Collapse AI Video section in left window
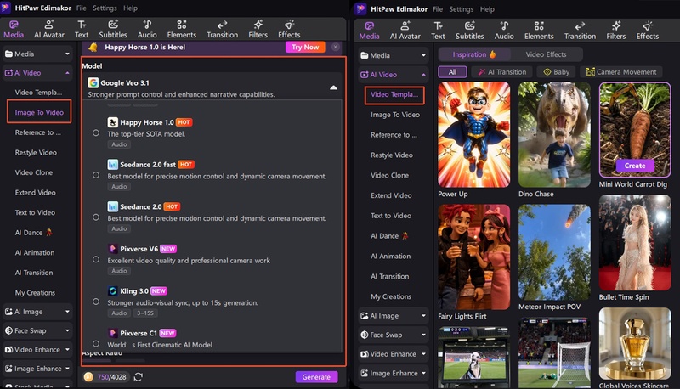Viewport: 680px width, 389px height. [x=67, y=73]
